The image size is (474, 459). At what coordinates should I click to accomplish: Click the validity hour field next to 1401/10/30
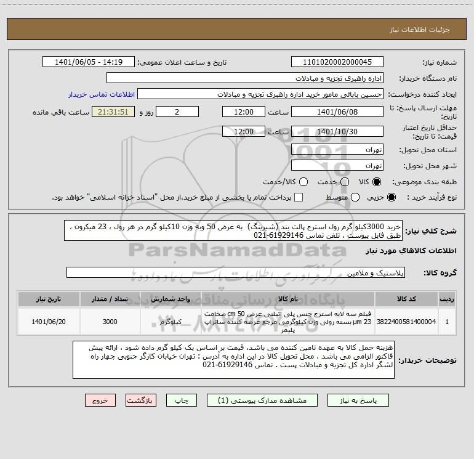tap(244, 131)
